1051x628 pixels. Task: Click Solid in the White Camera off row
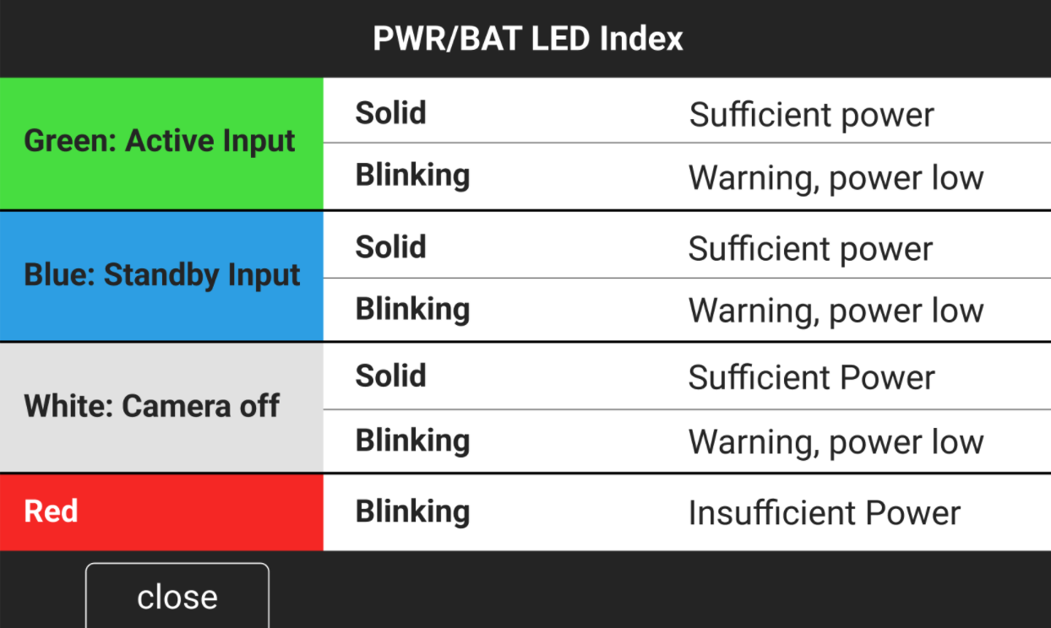click(x=390, y=376)
